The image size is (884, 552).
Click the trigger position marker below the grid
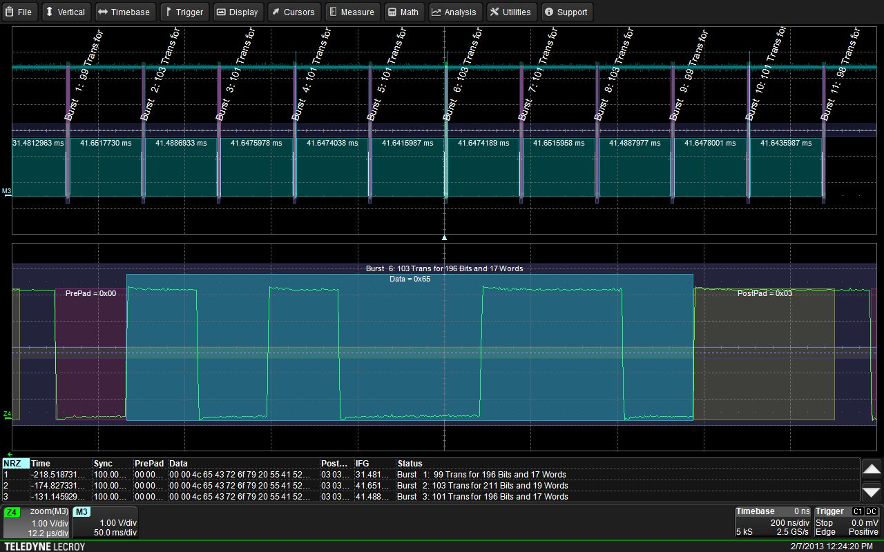[445, 237]
